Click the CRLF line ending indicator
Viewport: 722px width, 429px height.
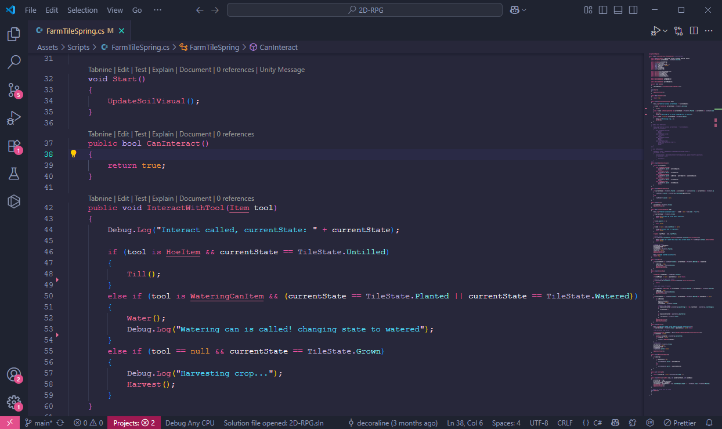point(565,423)
